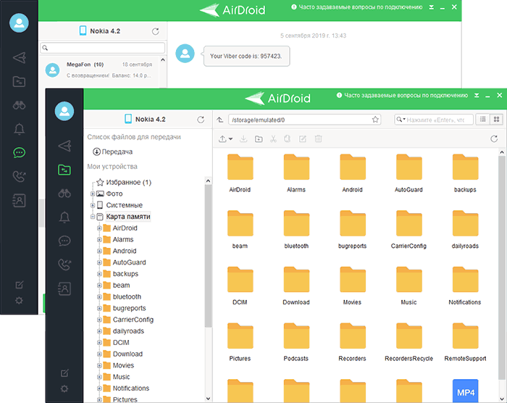Click the folder tree vertical scrollbar thumb

[209, 256]
